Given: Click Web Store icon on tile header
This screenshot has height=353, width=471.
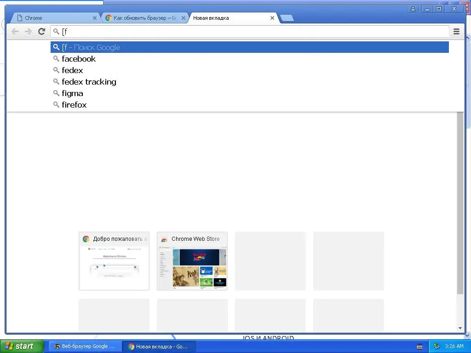Looking at the screenshot, I should [x=164, y=239].
